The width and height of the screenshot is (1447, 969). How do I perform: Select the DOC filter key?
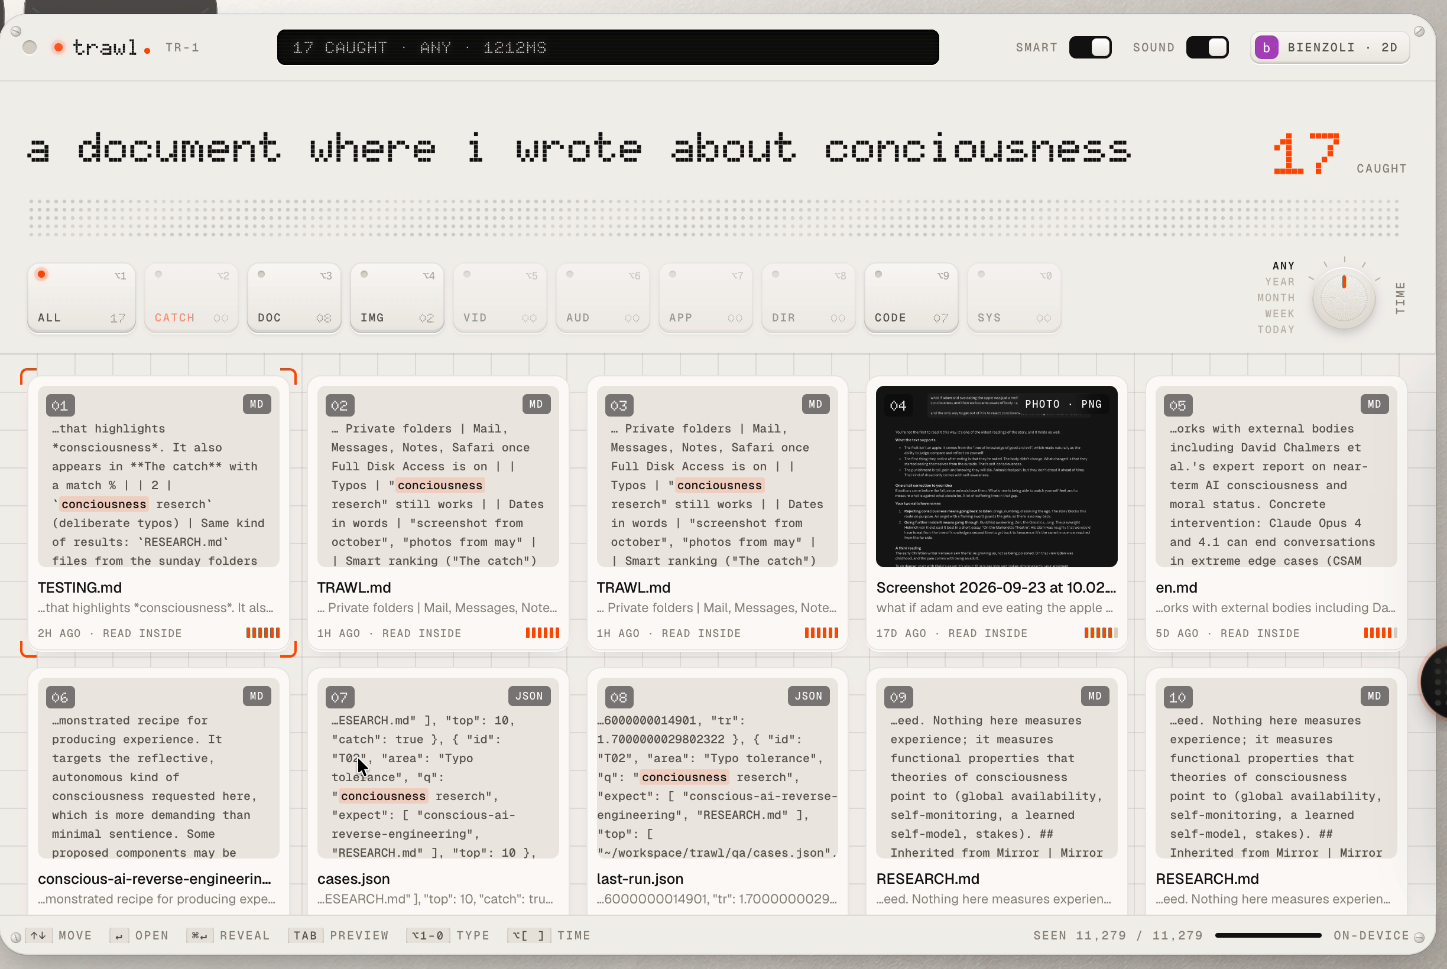coord(294,298)
